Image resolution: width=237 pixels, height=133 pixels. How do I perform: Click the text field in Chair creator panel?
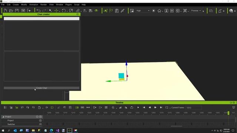[41, 18]
